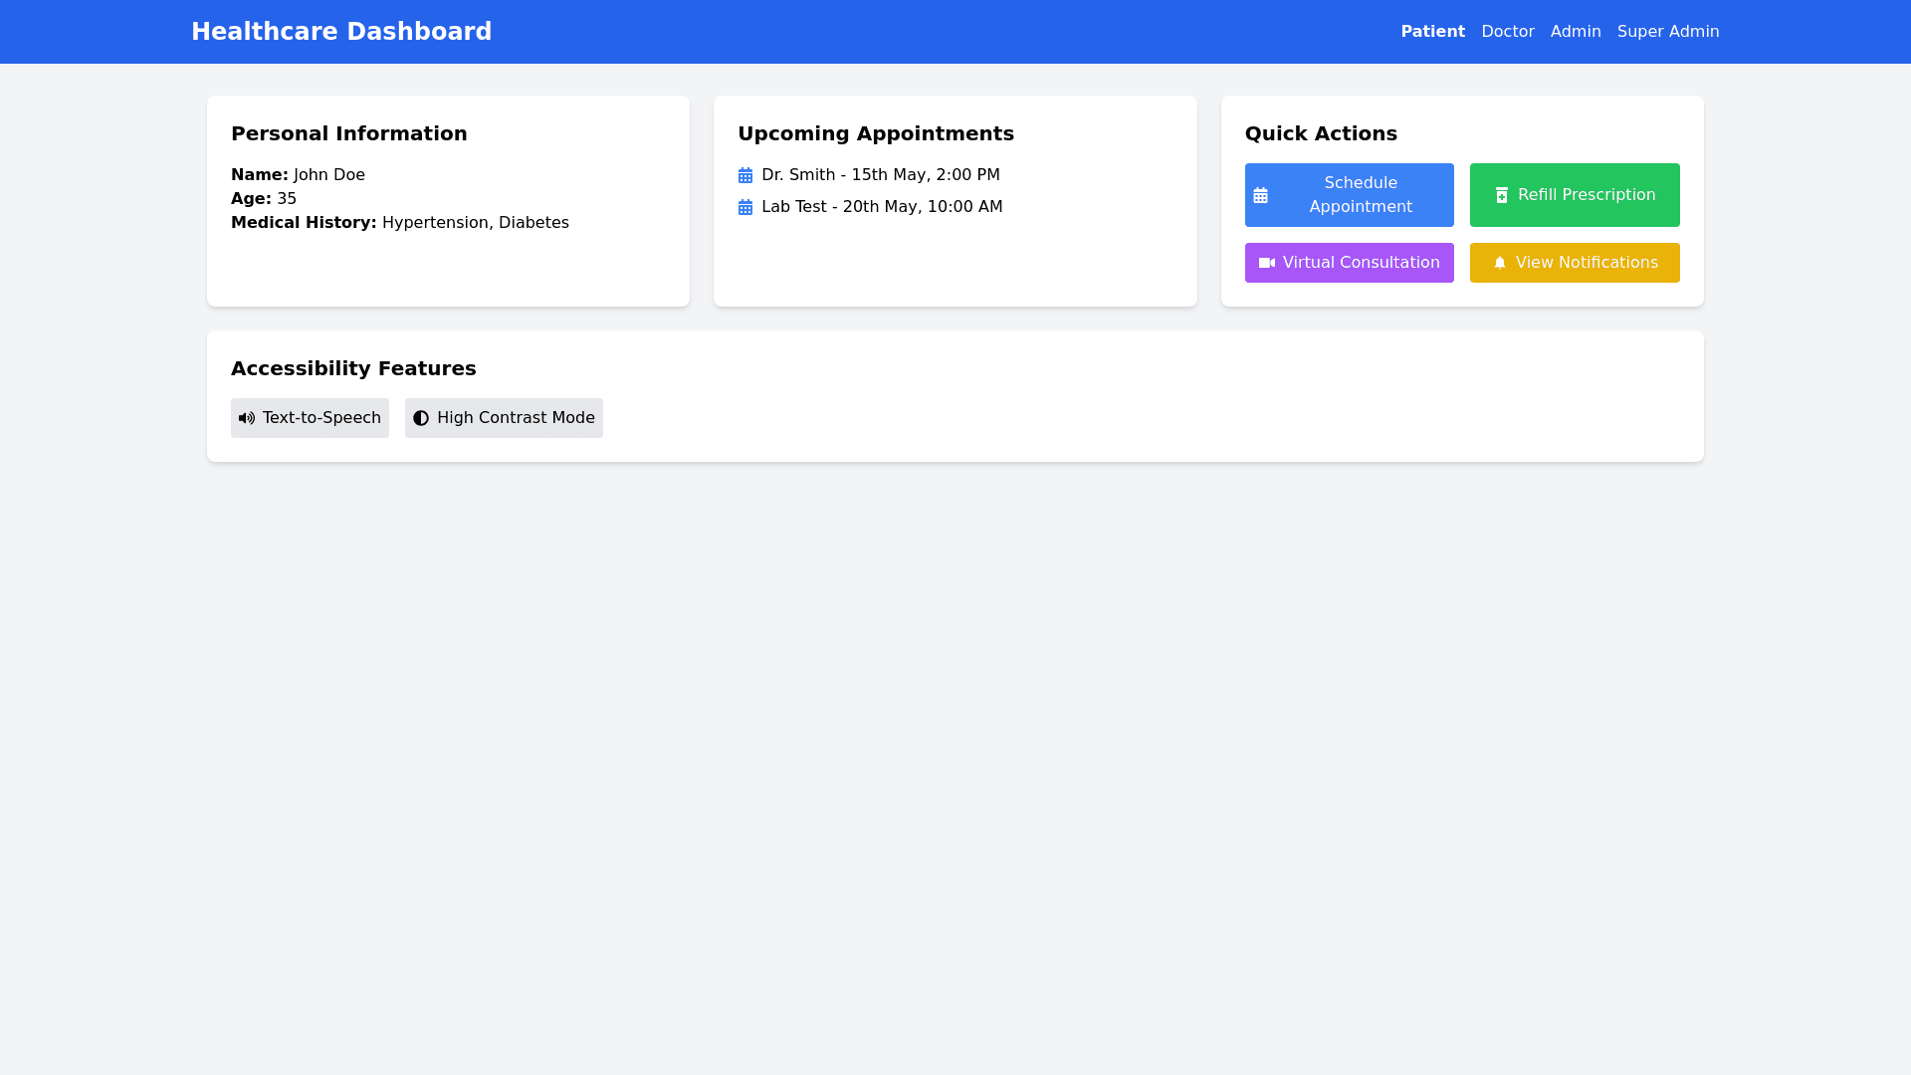
Task: Select the Dr. Smith appointment entry
Action: pos(880,175)
